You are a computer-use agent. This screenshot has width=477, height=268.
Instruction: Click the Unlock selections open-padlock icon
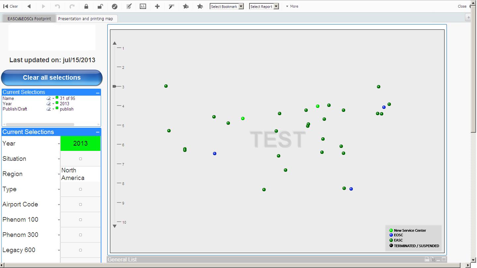[100, 6]
